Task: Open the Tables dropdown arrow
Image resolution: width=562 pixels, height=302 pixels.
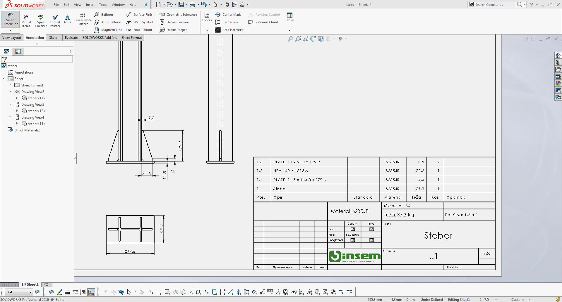Action: (289, 30)
